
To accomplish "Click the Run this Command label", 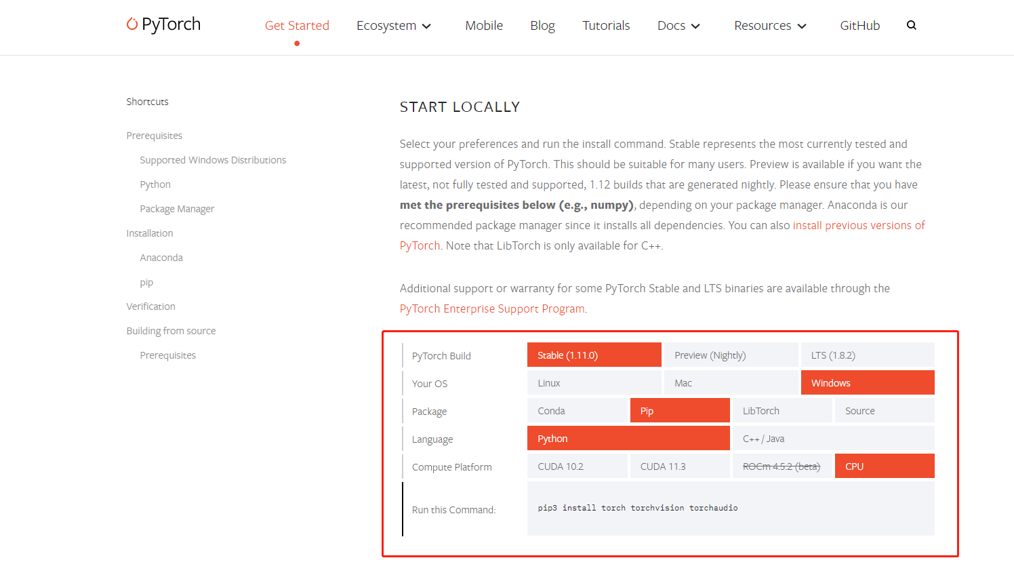I will point(453,510).
